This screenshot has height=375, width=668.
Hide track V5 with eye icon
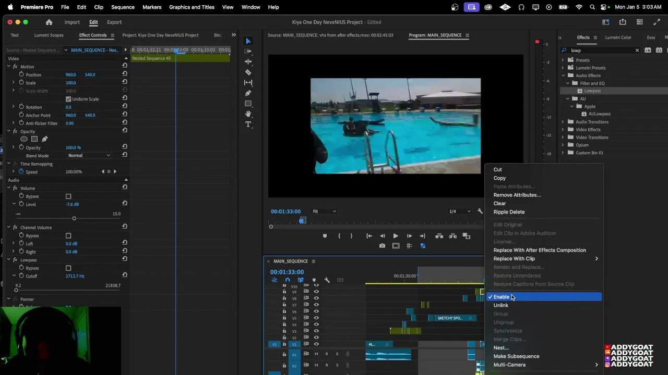[x=316, y=318]
